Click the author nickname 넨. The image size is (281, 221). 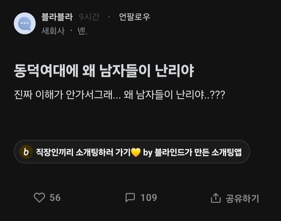(x=82, y=31)
